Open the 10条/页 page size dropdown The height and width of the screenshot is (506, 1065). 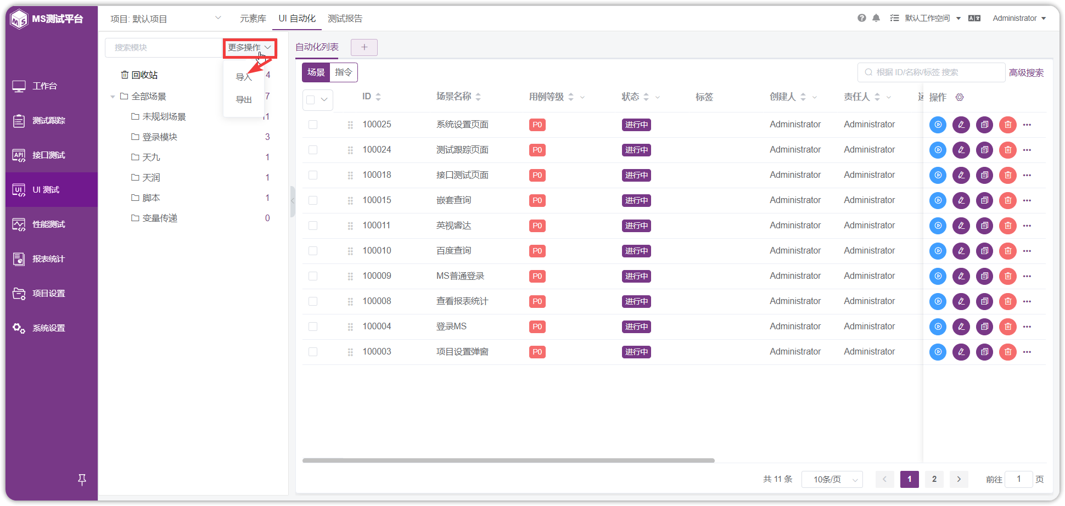(832, 479)
